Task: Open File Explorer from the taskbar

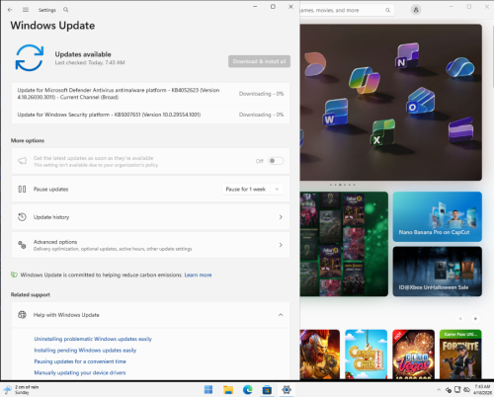Action: click(x=228, y=390)
